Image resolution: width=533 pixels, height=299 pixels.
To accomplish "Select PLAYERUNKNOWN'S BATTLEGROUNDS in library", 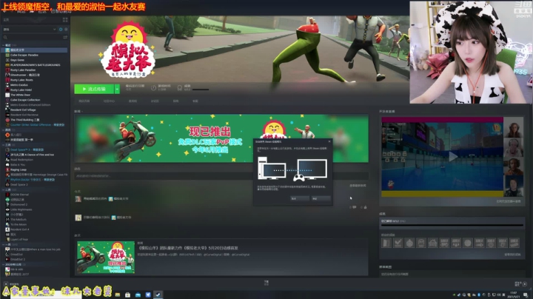I will [36, 65].
